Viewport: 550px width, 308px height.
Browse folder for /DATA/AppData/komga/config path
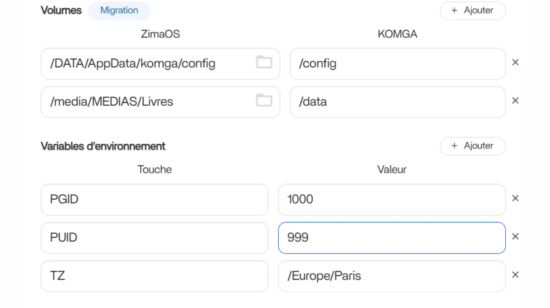pos(264,62)
